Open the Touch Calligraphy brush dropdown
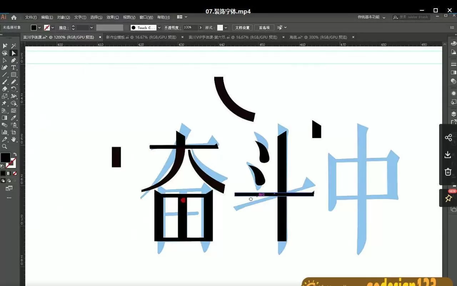Viewport: 457px width, 286px height. (159, 28)
